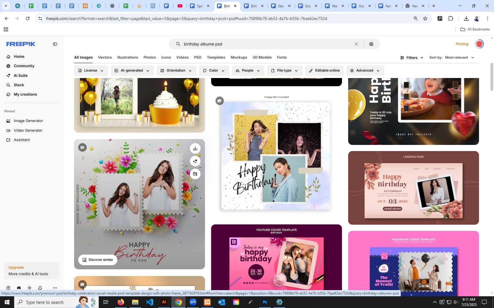The width and height of the screenshot is (494, 308).
Task: Click the Freepik logo
Action: [21, 44]
